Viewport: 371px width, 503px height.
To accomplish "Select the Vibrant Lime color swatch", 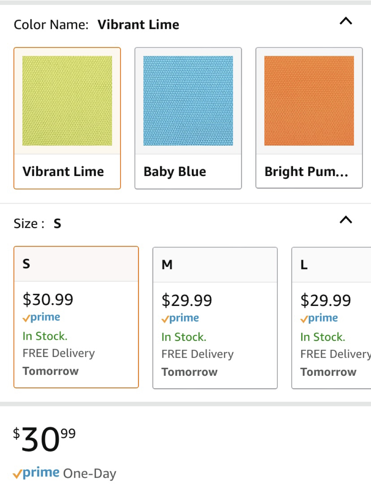I will (x=67, y=101).
